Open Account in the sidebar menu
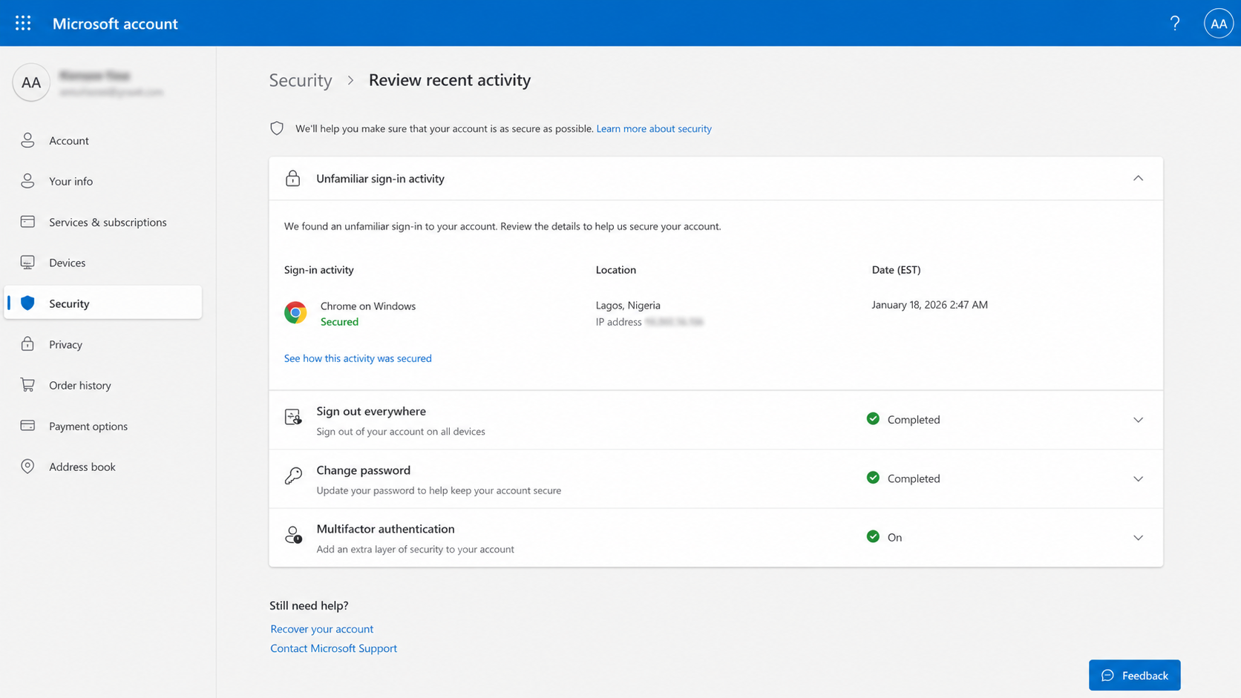This screenshot has height=698, width=1241. (x=103, y=140)
